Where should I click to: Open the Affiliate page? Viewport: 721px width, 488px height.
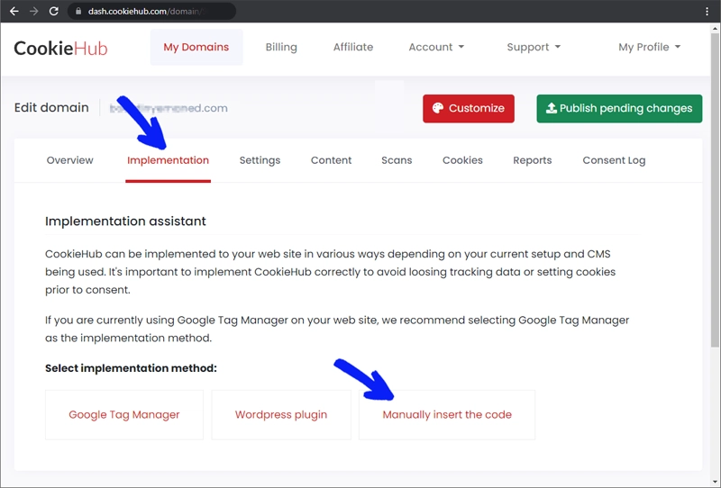353,47
